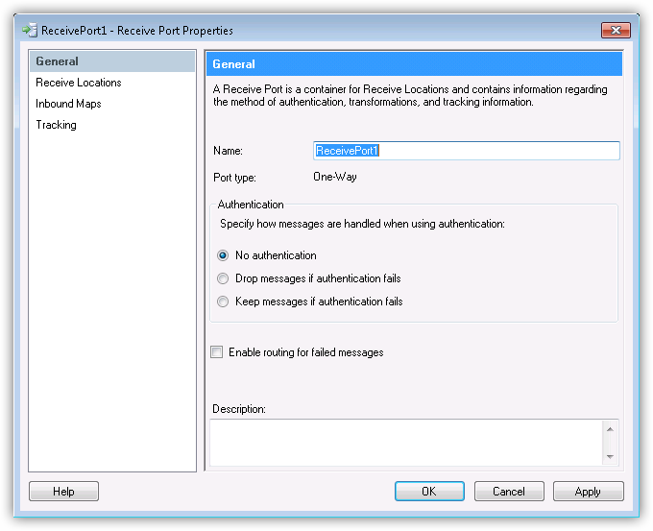Click the Description label

pyautogui.click(x=238, y=409)
